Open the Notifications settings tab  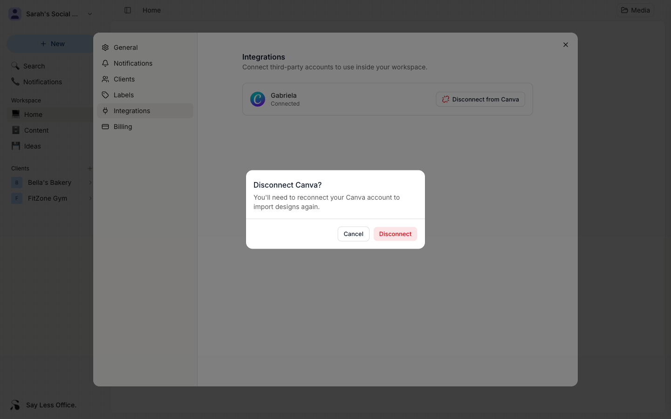pyautogui.click(x=145, y=63)
